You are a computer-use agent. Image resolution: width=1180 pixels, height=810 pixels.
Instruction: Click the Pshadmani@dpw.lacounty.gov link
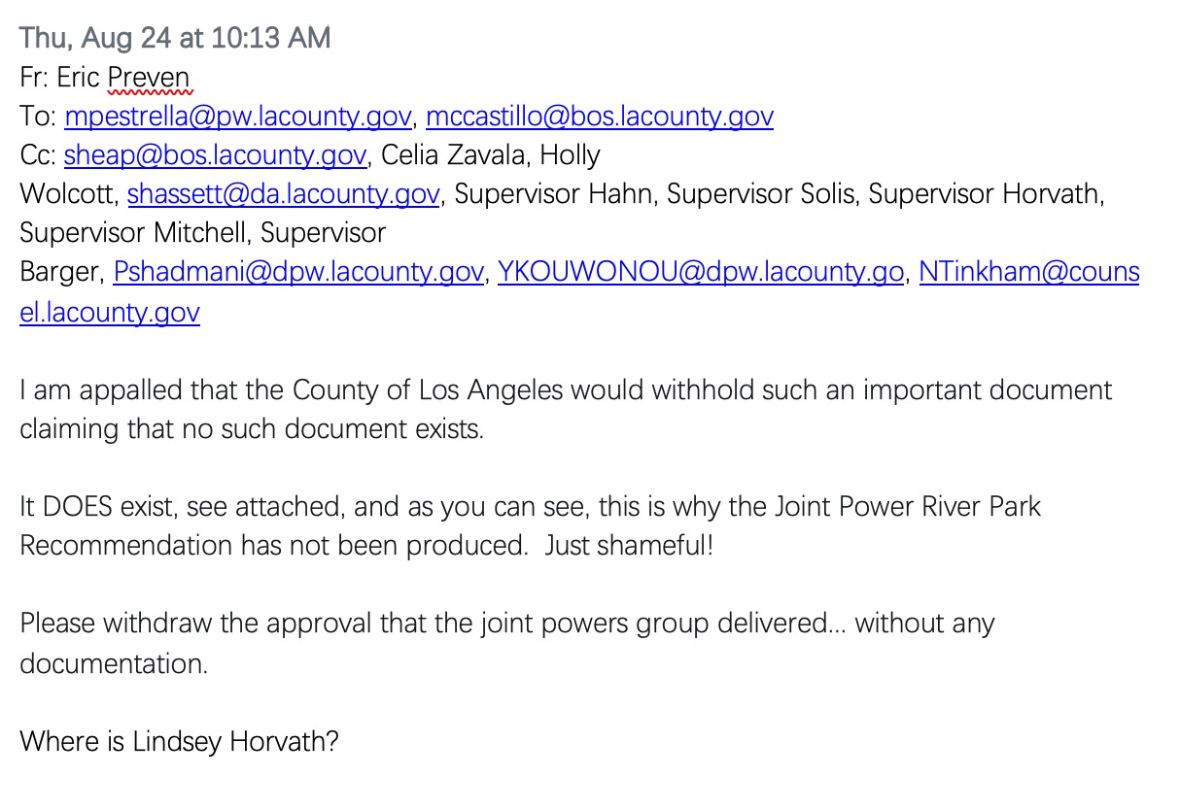pyautogui.click(x=298, y=272)
